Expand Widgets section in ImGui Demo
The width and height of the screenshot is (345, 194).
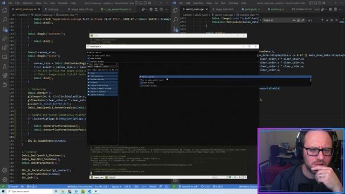coord(102,82)
